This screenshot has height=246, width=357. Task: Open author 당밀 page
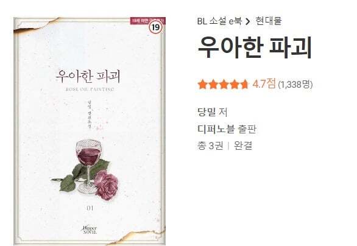tap(207, 112)
